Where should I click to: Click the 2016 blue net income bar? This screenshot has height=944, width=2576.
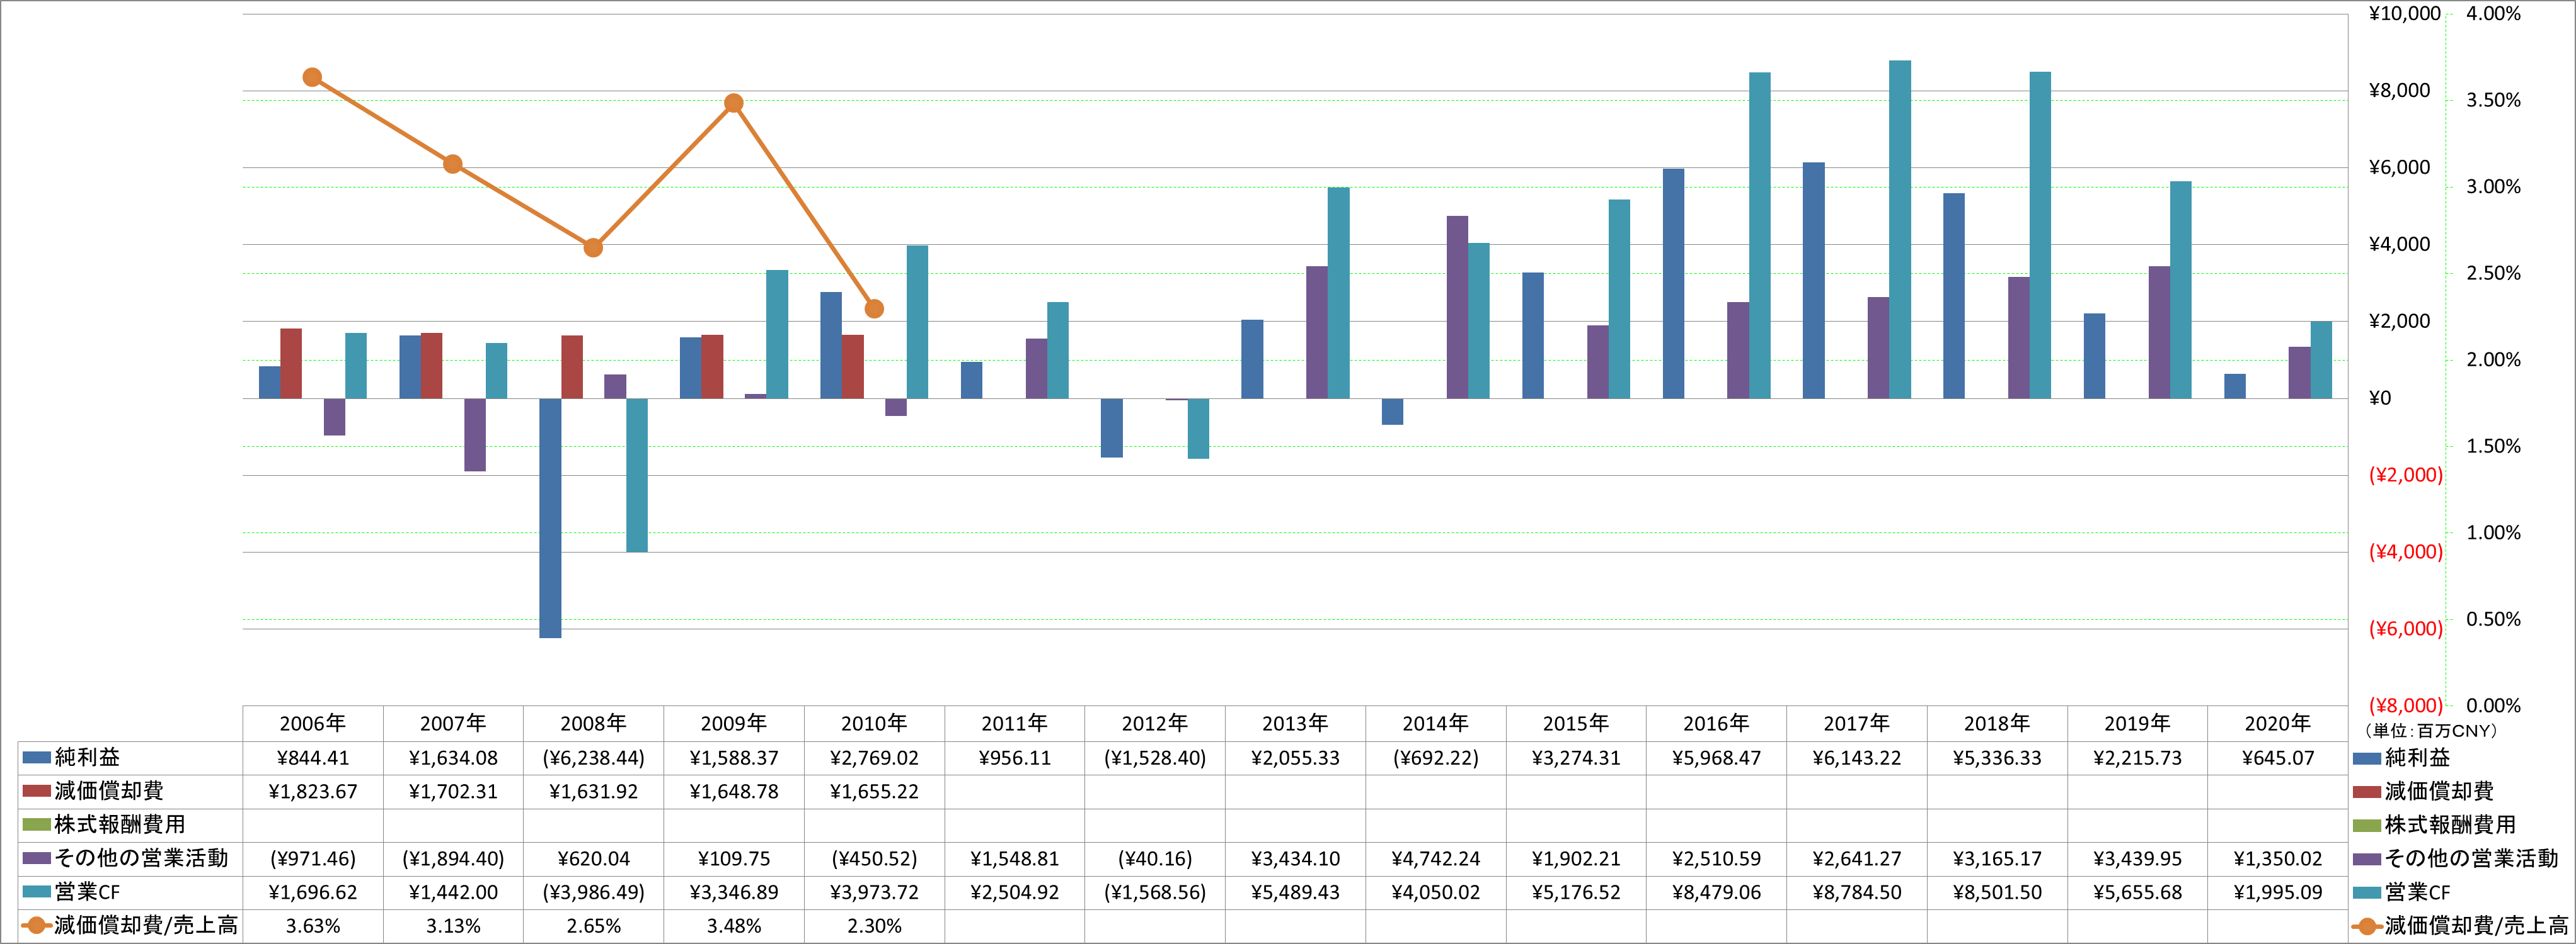pyautogui.click(x=1673, y=284)
